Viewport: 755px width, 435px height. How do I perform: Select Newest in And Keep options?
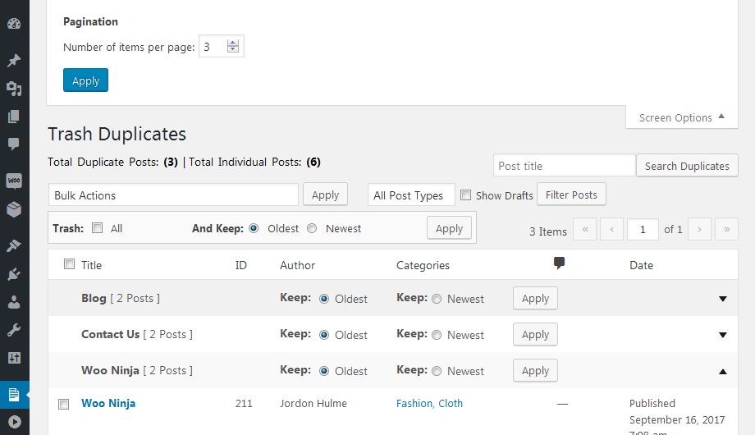tap(312, 228)
